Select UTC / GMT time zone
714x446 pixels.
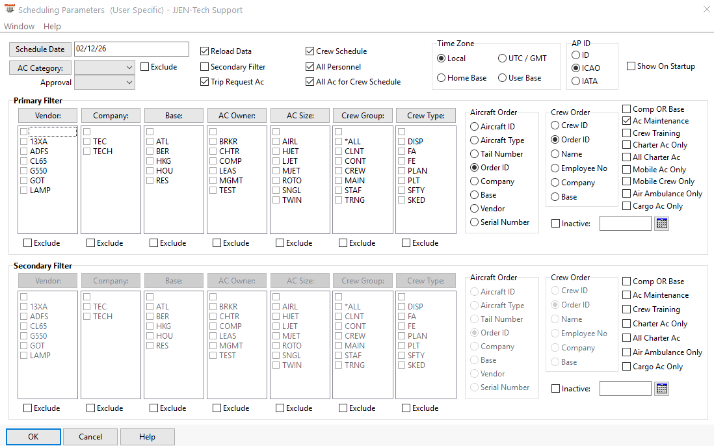pyautogui.click(x=503, y=59)
